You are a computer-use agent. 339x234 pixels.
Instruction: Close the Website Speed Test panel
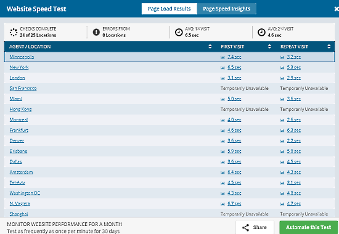337,9
